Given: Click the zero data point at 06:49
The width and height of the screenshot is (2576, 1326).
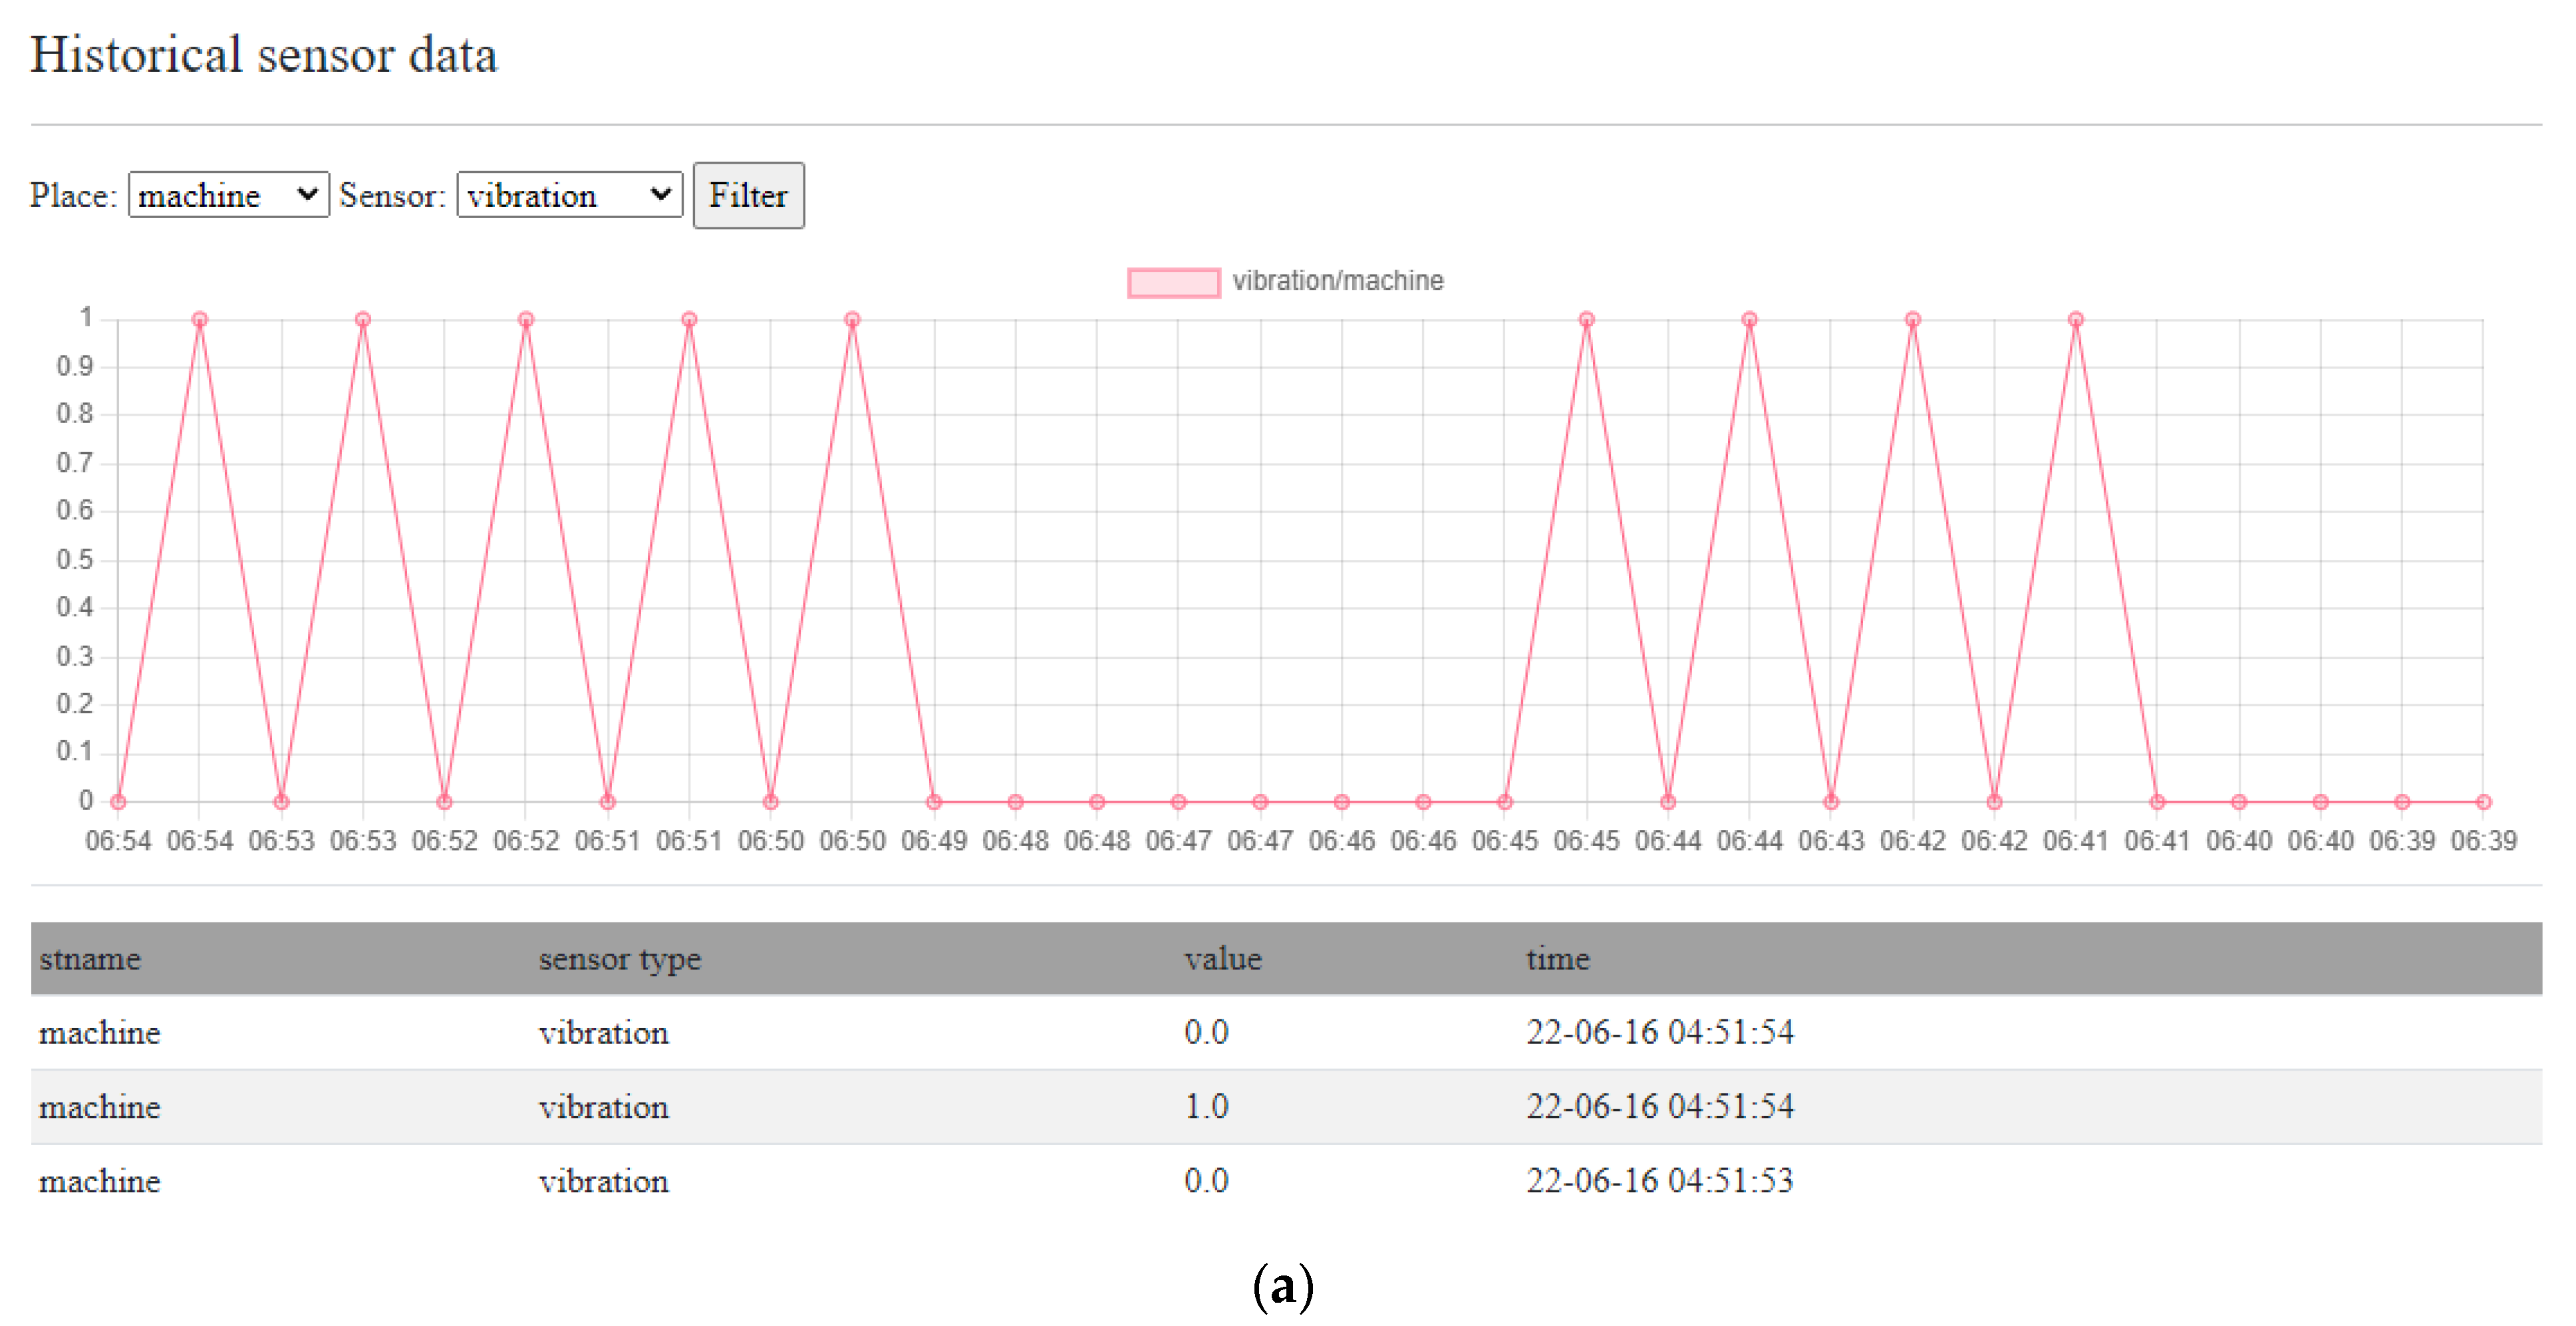Looking at the screenshot, I should 934,802.
